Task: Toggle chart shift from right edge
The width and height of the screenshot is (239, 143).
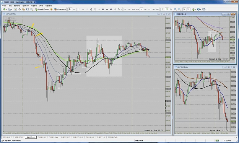Action: point(189,9)
